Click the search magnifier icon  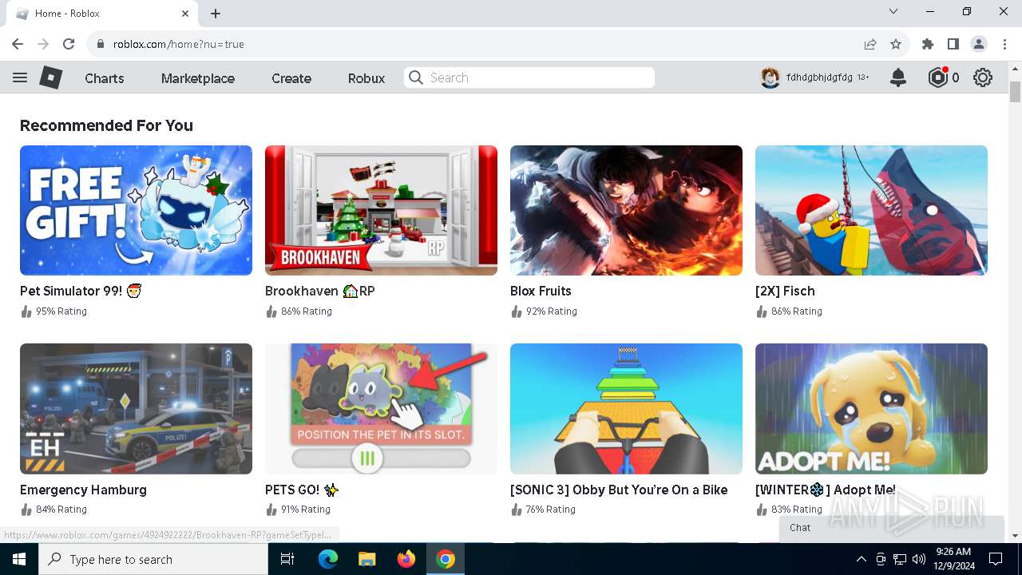click(x=415, y=77)
